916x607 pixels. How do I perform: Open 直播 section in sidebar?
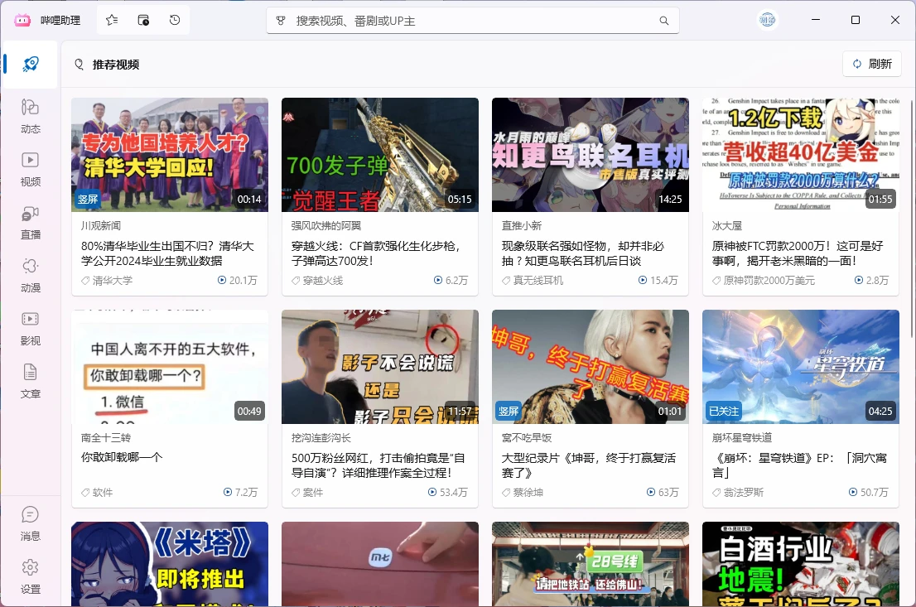point(31,223)
